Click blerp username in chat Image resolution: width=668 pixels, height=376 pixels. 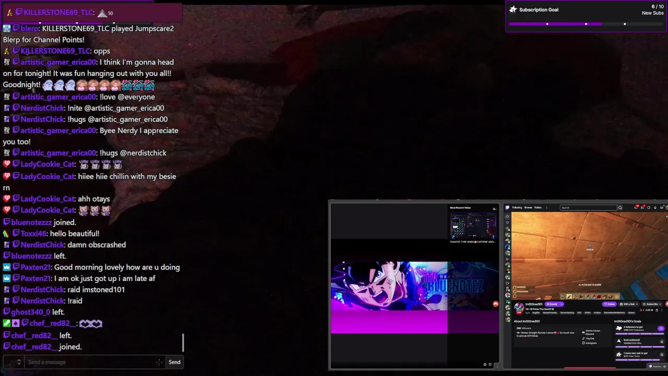click(x=30, y=28)
